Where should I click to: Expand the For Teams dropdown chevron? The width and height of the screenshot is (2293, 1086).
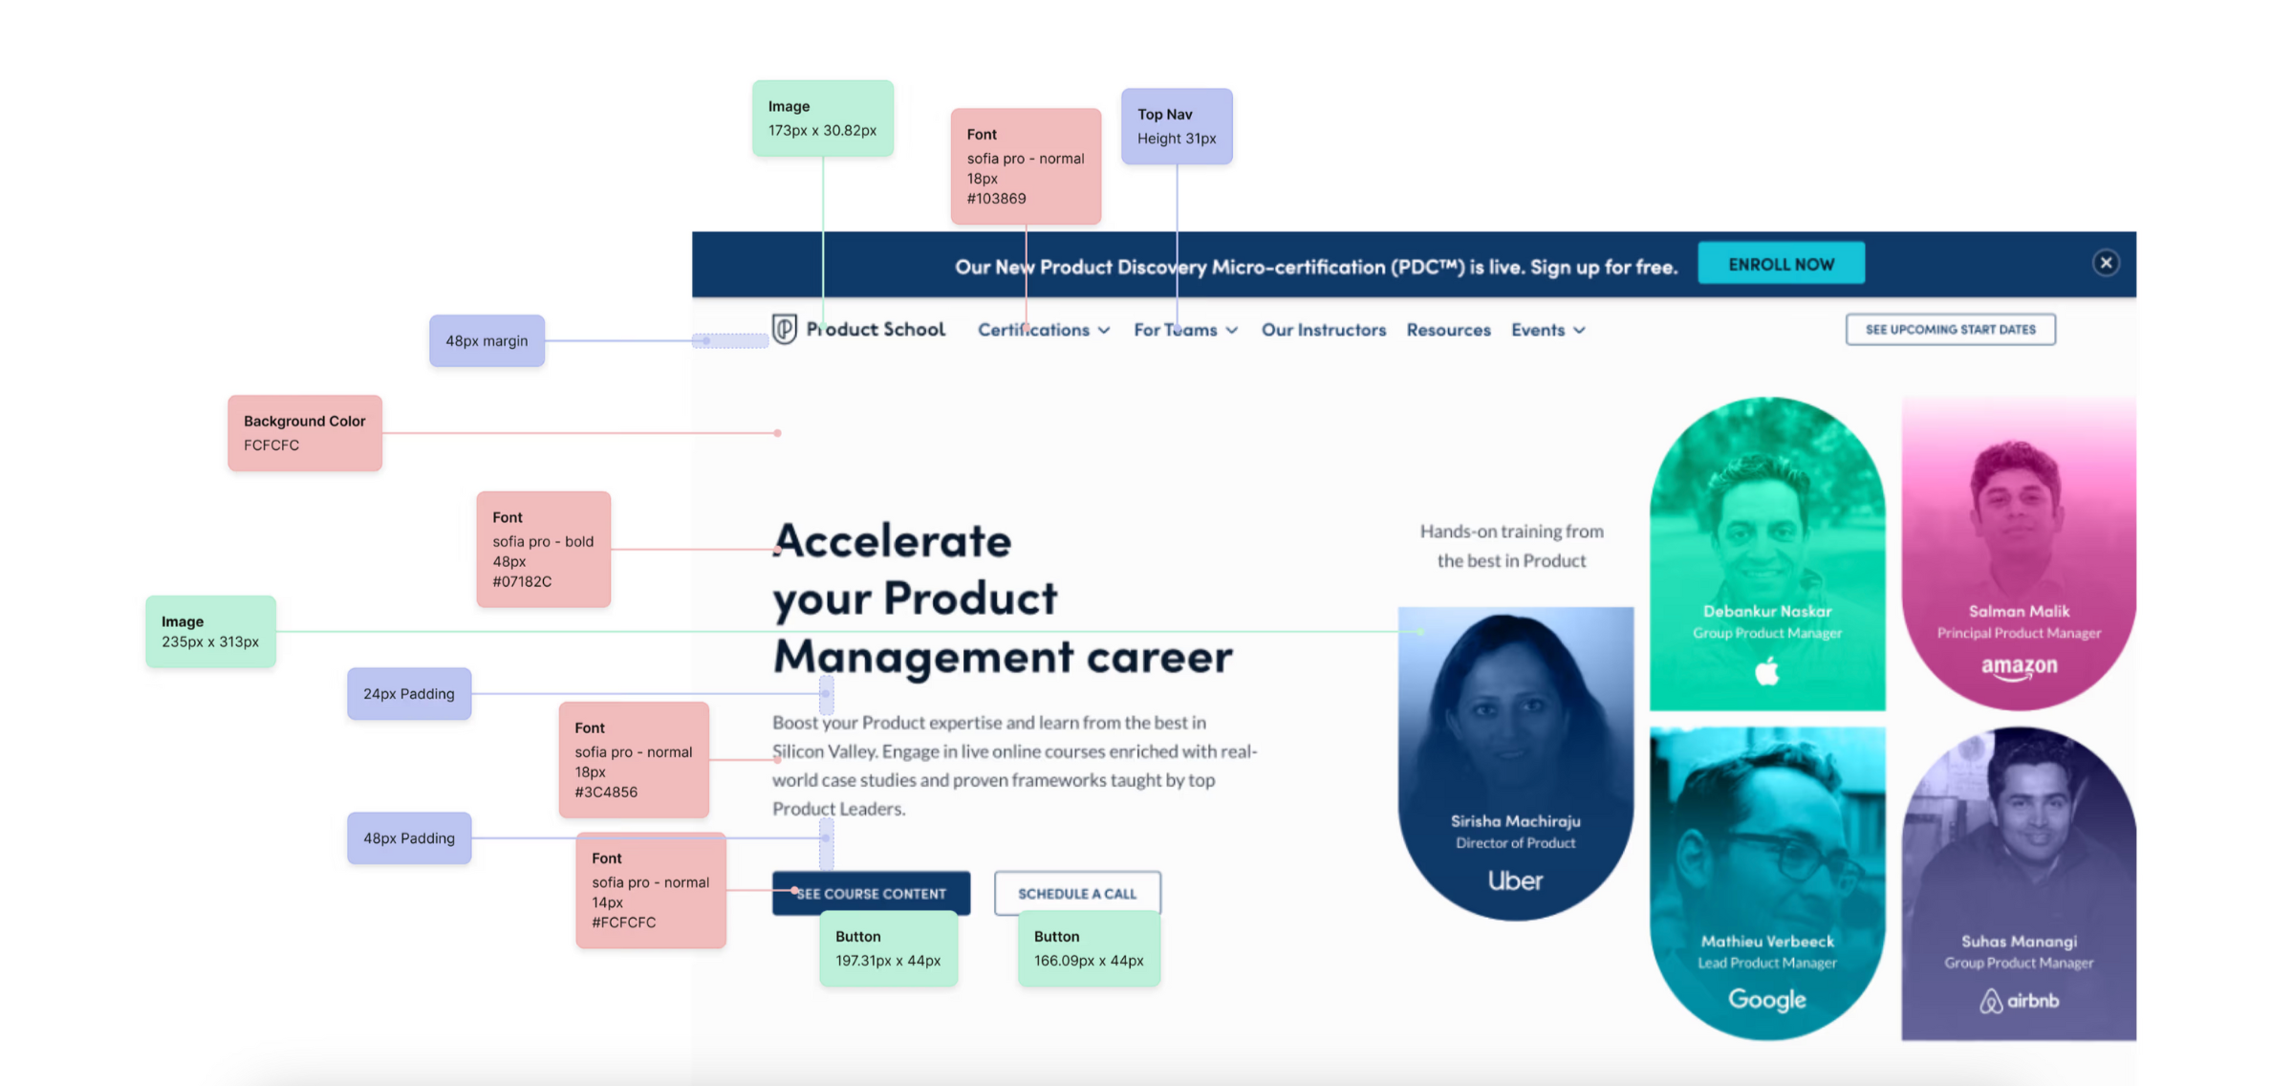(1232, 331)
